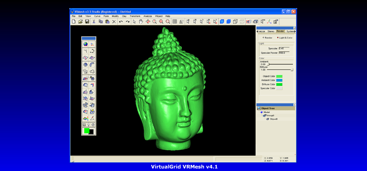
Task: Open the Curve menu
Action: 97,16
